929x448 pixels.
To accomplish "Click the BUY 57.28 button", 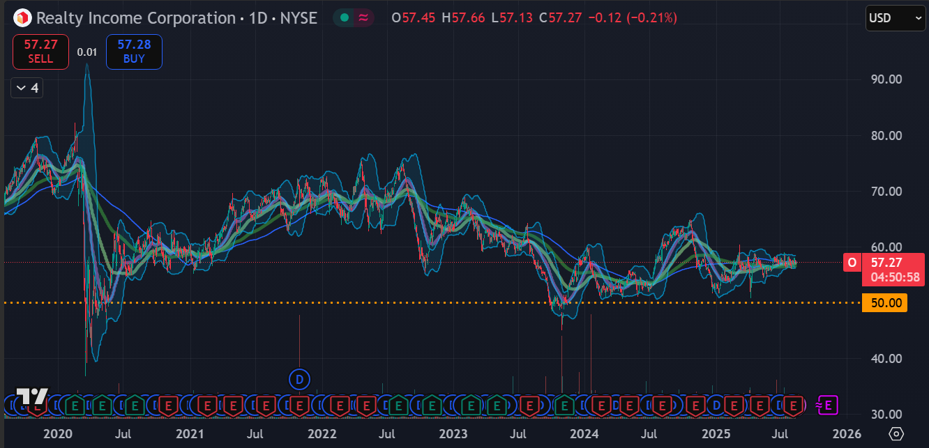I will tap(134, 52).
